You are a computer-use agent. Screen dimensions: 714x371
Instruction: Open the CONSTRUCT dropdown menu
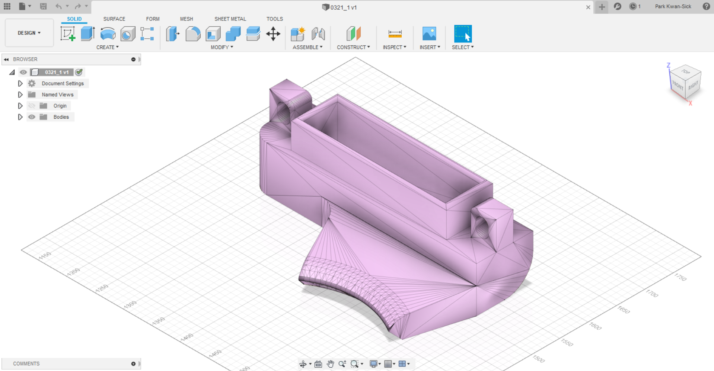(353, 47)
